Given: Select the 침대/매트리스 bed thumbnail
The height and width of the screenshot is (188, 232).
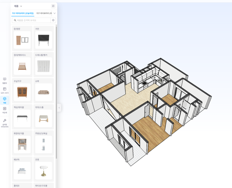Looking at the screenshot, I should click(x=22, y=66).
